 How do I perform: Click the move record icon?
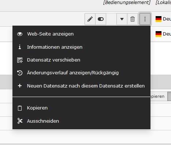click(x=20, y=60)
